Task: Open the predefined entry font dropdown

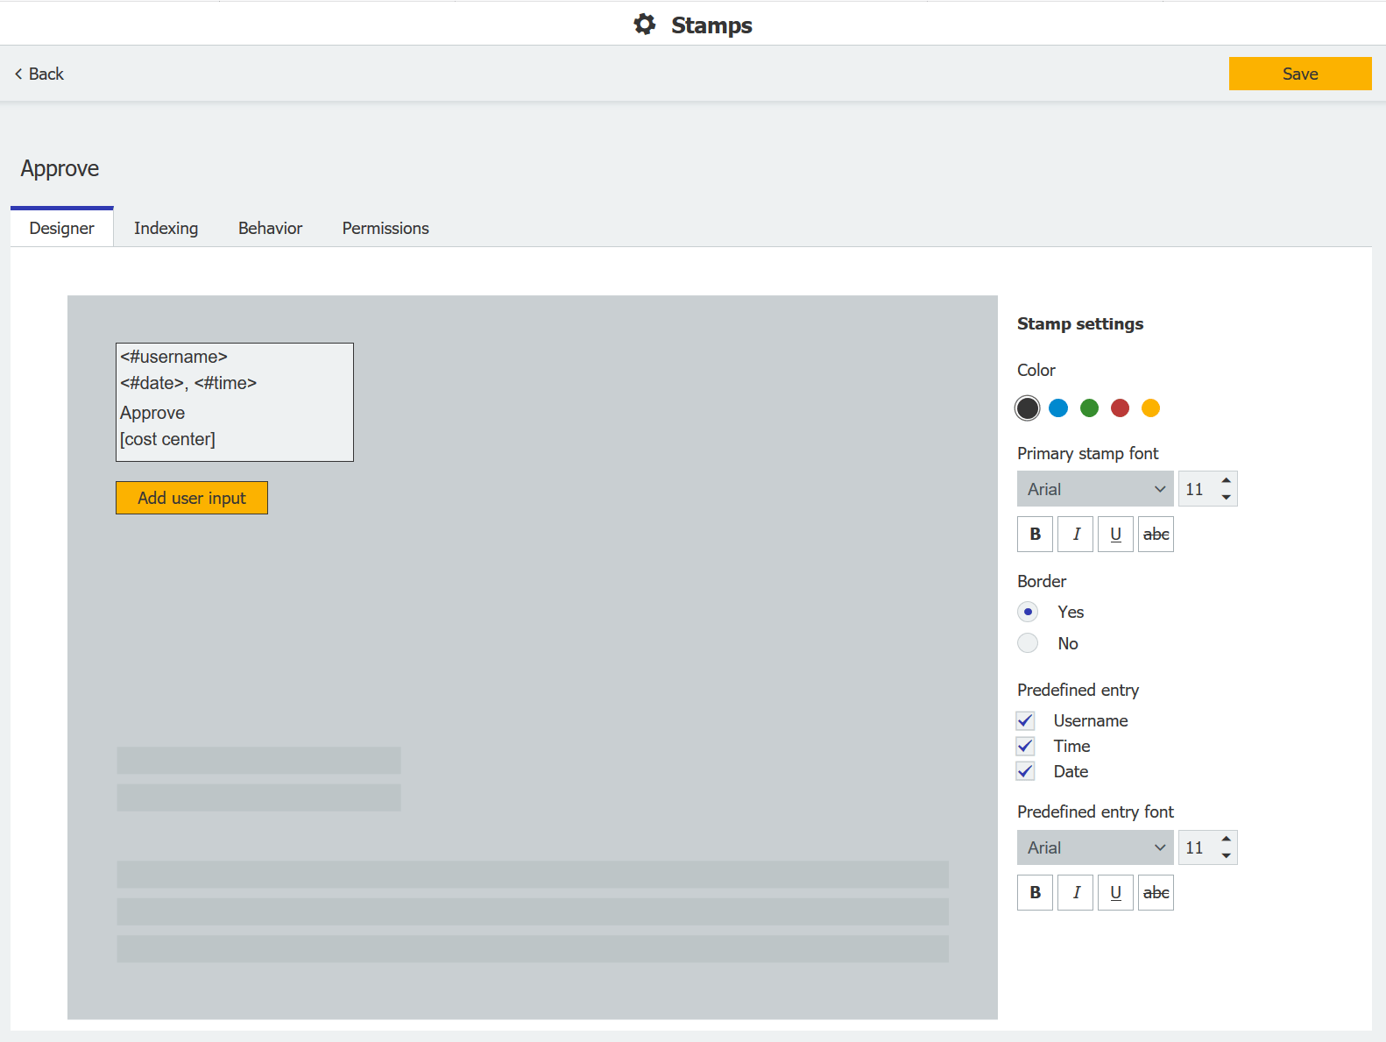Action: click(1095, 847)
